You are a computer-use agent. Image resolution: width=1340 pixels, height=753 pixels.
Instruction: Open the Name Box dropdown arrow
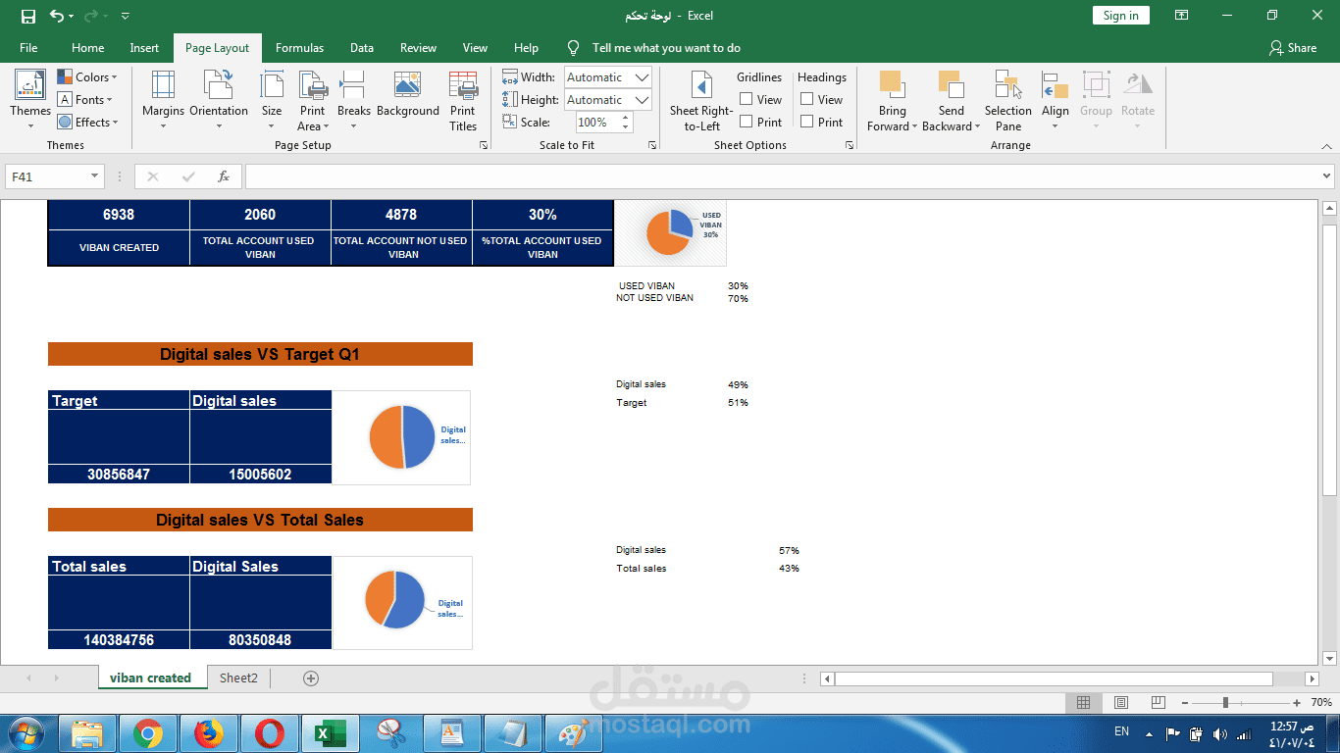(95, 176)
